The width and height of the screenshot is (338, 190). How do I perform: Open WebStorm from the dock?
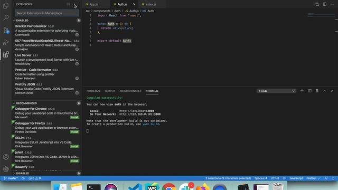point(152,187)
